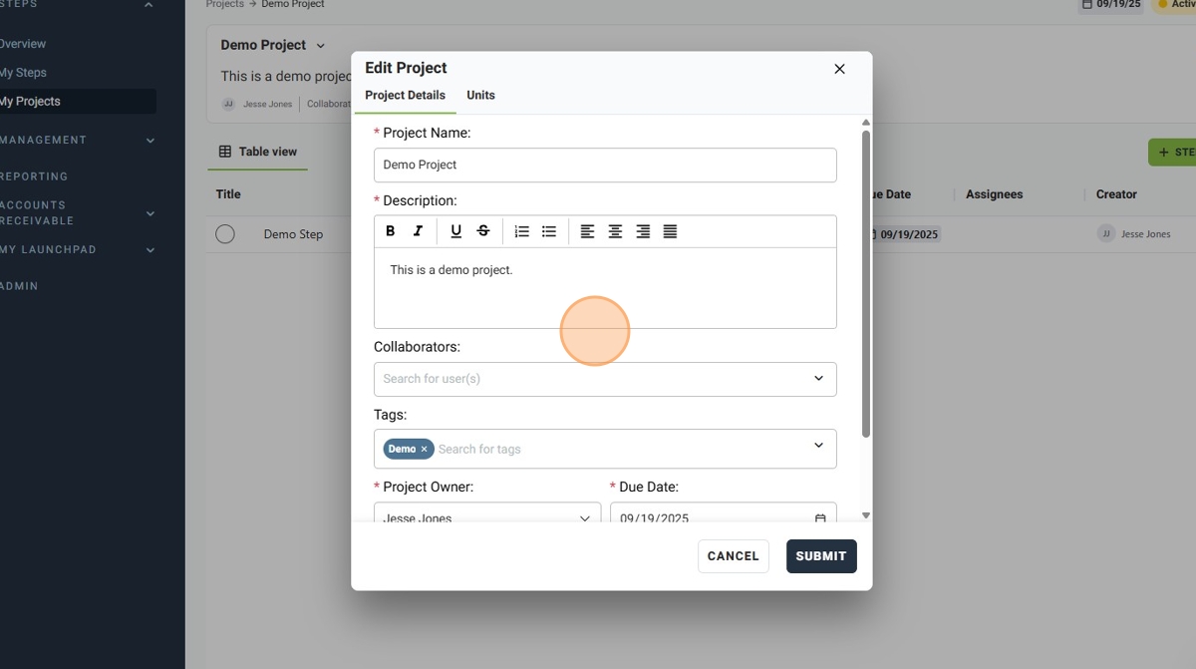This screenshot has height=669, width=1196.
Task: Click the Assignees column header
Action: coord(994,194)
